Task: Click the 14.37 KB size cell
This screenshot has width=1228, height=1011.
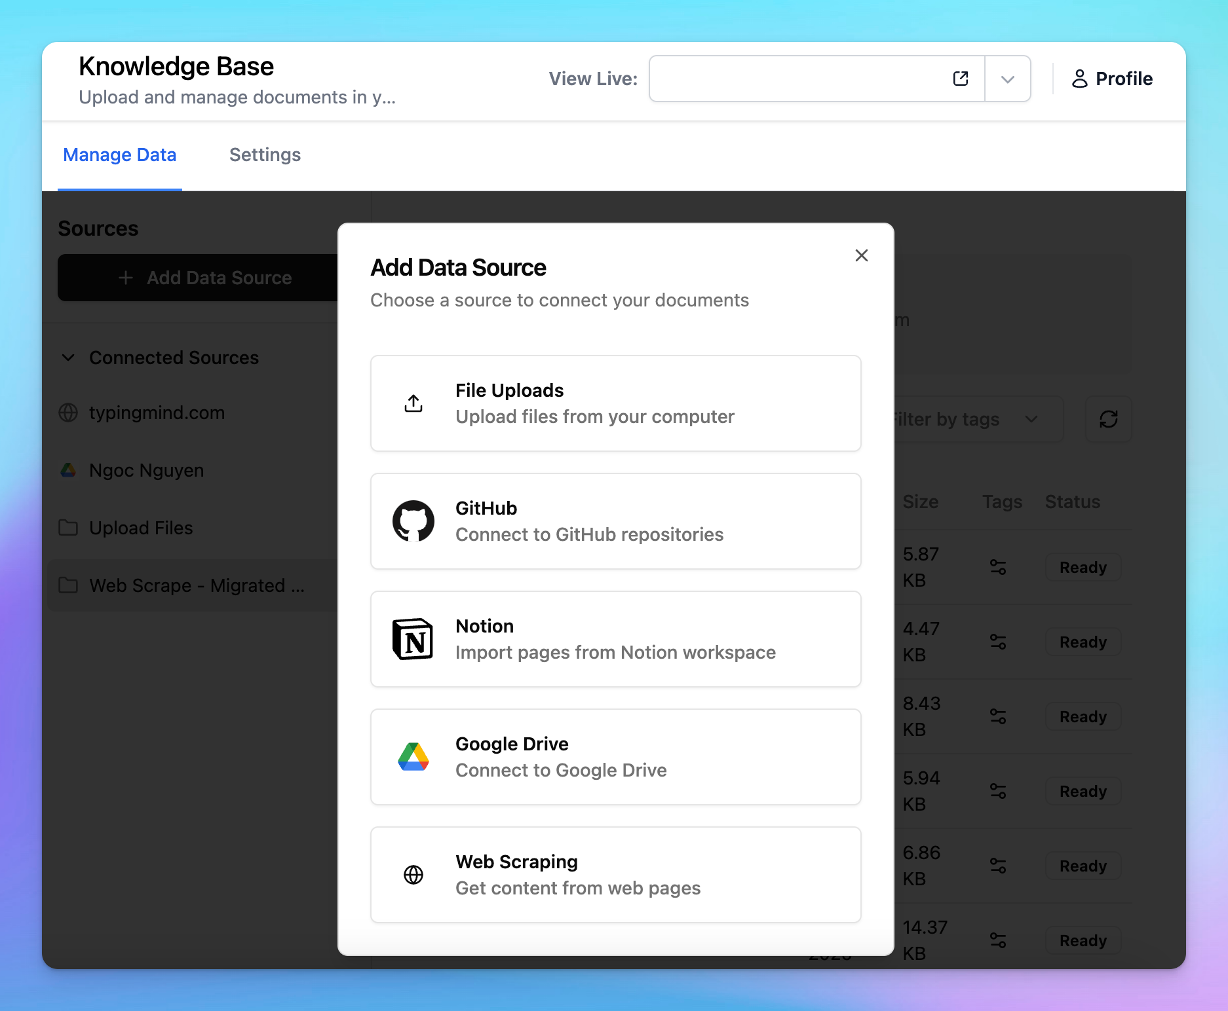Action: pyautogui.click(x=925, y=940)
